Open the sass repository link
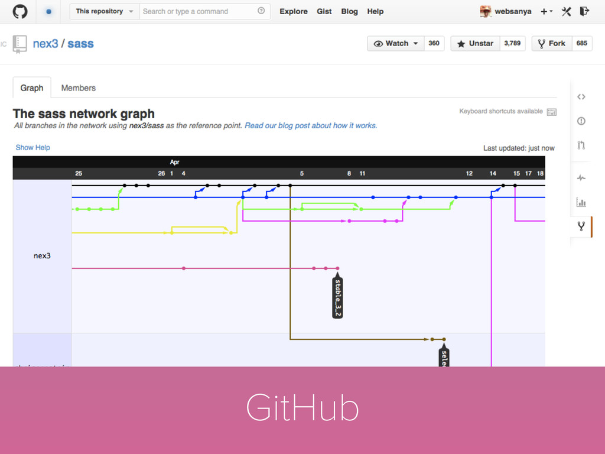The image size is (605, 454). click(x=80, y=44)
